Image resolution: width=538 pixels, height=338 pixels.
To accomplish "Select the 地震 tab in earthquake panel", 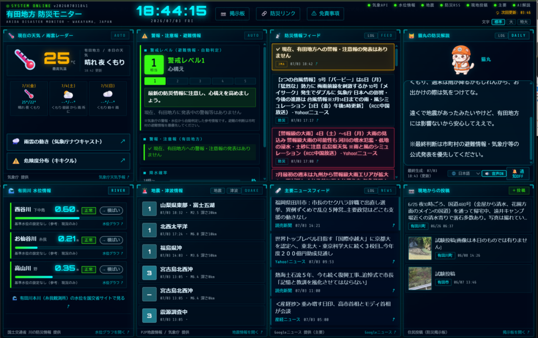I will 218,191.
